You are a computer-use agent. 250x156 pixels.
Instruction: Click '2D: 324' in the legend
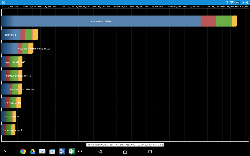point(148,145)
